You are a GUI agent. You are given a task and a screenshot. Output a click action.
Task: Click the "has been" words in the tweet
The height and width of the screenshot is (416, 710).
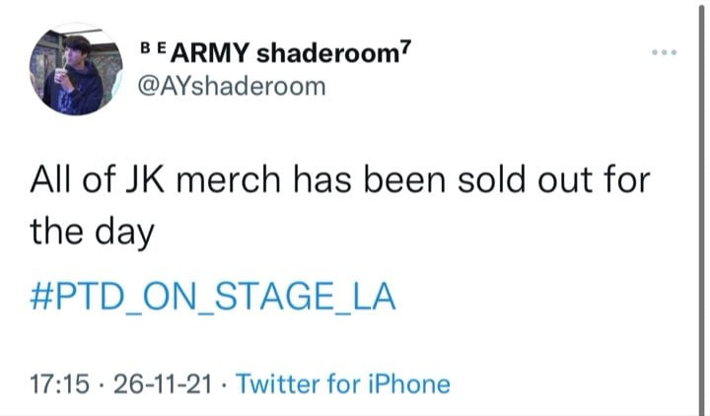(x=370, y=179)
